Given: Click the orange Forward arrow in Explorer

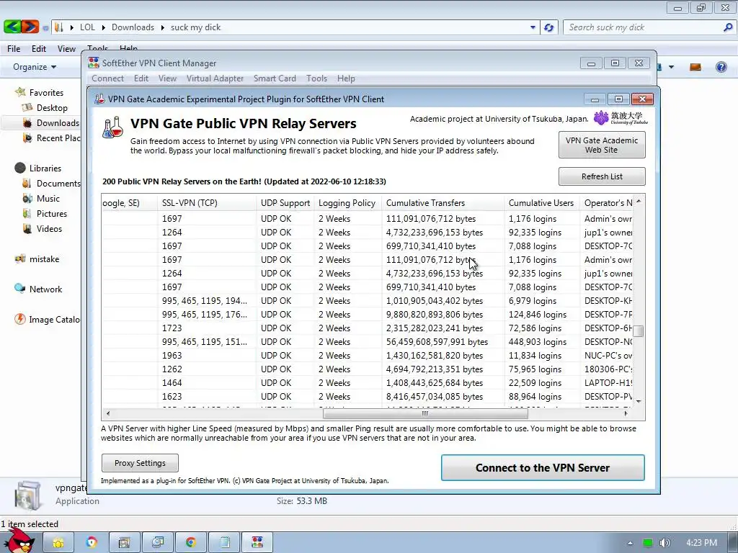Looking at the screenshot, I should (30, 27).
